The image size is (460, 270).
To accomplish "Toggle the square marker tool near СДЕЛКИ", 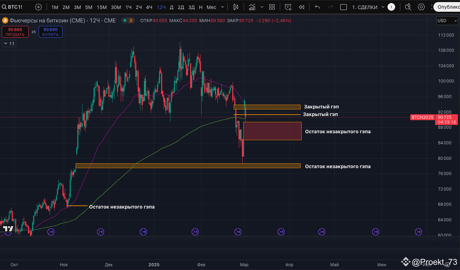I will (343, 7).
